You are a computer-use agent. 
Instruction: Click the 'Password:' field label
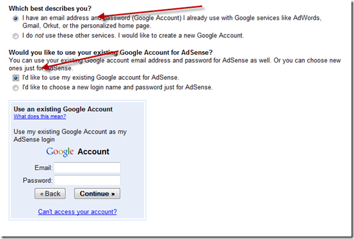[x=38, y=180]
